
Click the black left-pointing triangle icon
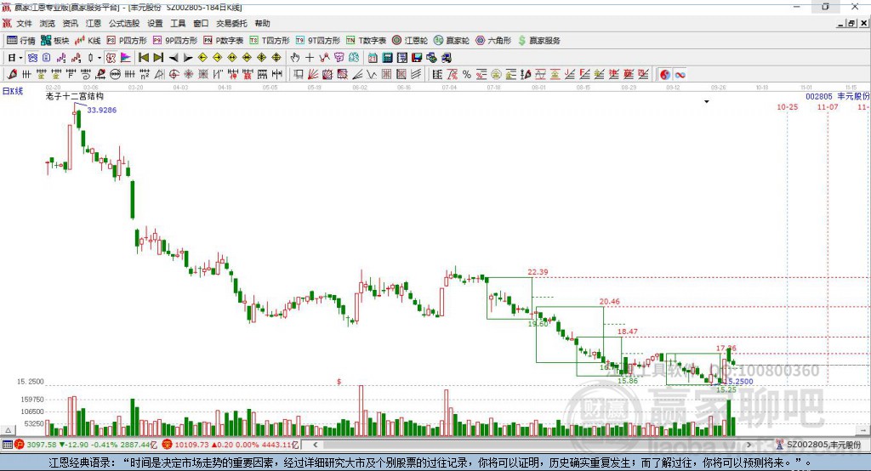pos(174,58)
